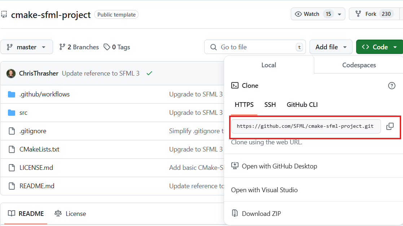Screen dimensions: 403x226
Task: Open the master branch dropdown
Action: [x=27, y=47]
